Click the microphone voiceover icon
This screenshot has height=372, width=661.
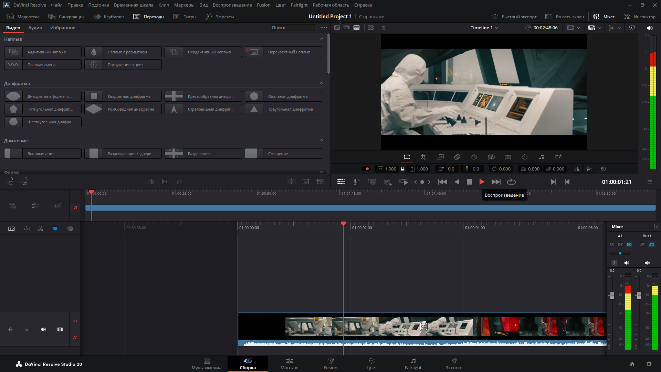point(356,182)
